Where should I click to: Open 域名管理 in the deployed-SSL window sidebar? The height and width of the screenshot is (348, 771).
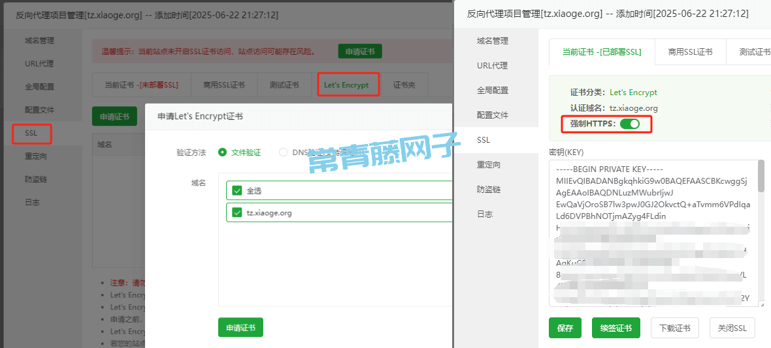click(x=492, y=40)
